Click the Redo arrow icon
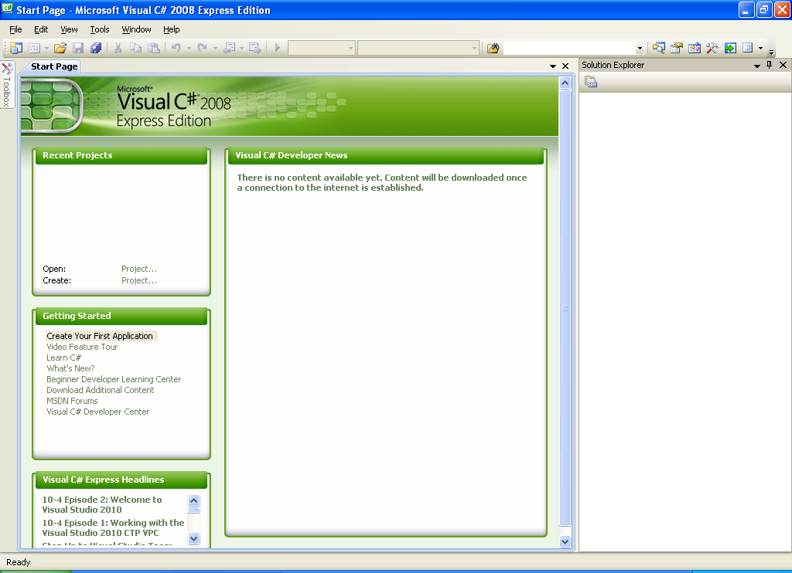Viewport: 792px width, 573px height. (202, 48)
